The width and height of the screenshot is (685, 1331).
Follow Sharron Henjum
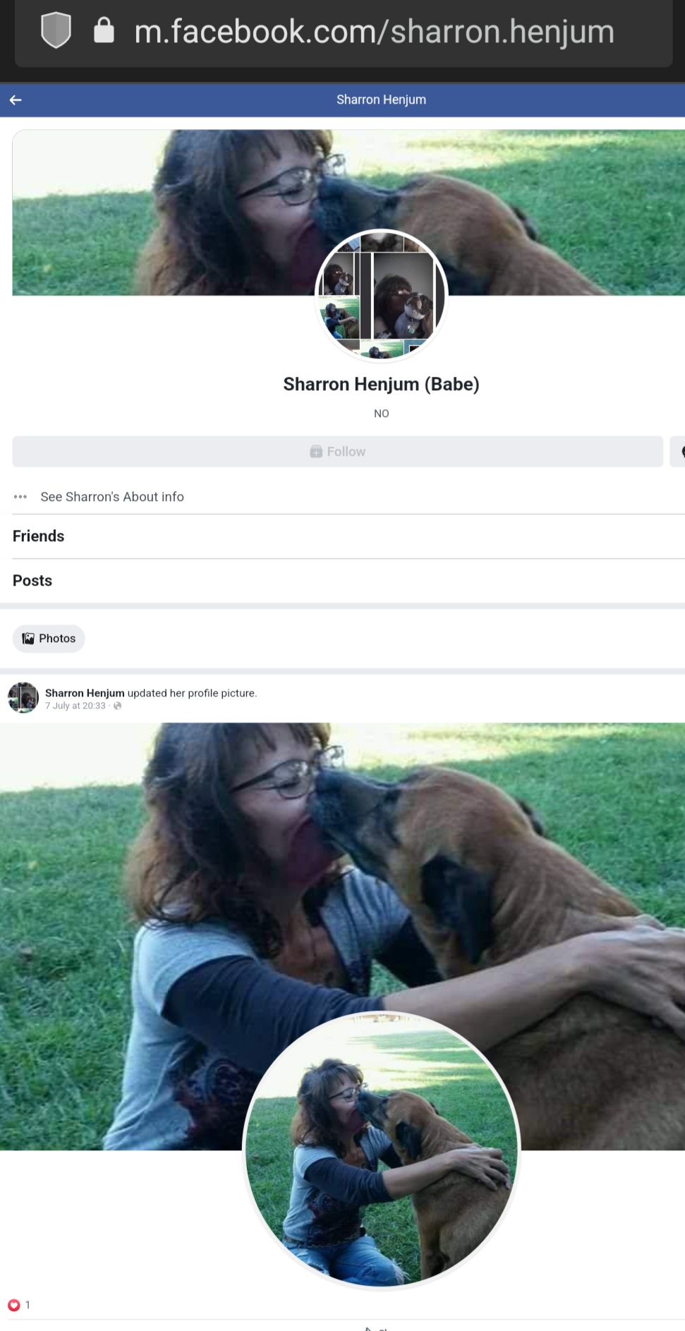[x=338, y=452]
